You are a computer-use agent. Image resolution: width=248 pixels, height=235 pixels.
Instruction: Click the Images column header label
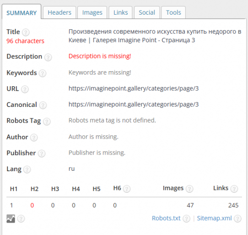pyautogui.click(x=173, y=188)
